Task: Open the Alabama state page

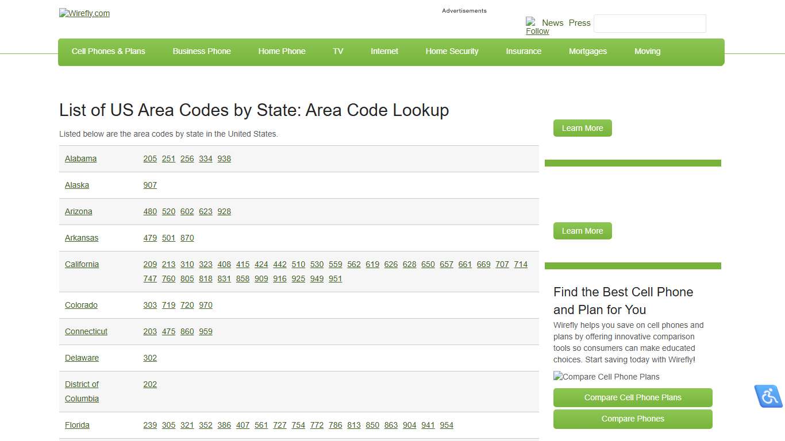Action: coord(80,158)
